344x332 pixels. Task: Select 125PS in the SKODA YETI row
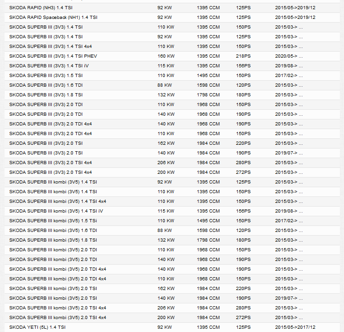243,327
